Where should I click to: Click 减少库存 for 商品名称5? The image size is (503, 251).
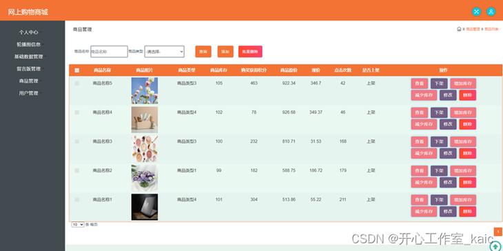(424, 95)
